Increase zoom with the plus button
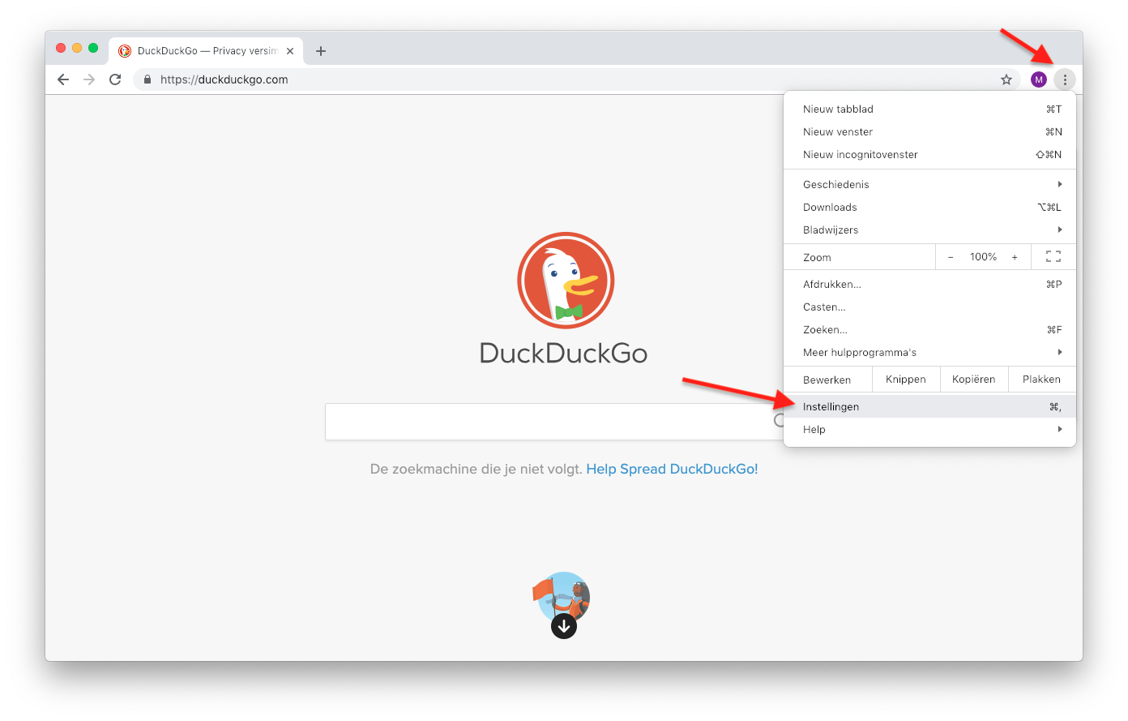 point(1015,257)
